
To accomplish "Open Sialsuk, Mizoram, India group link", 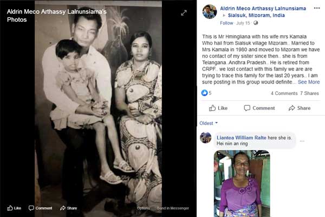I will [x=256, y=15].
